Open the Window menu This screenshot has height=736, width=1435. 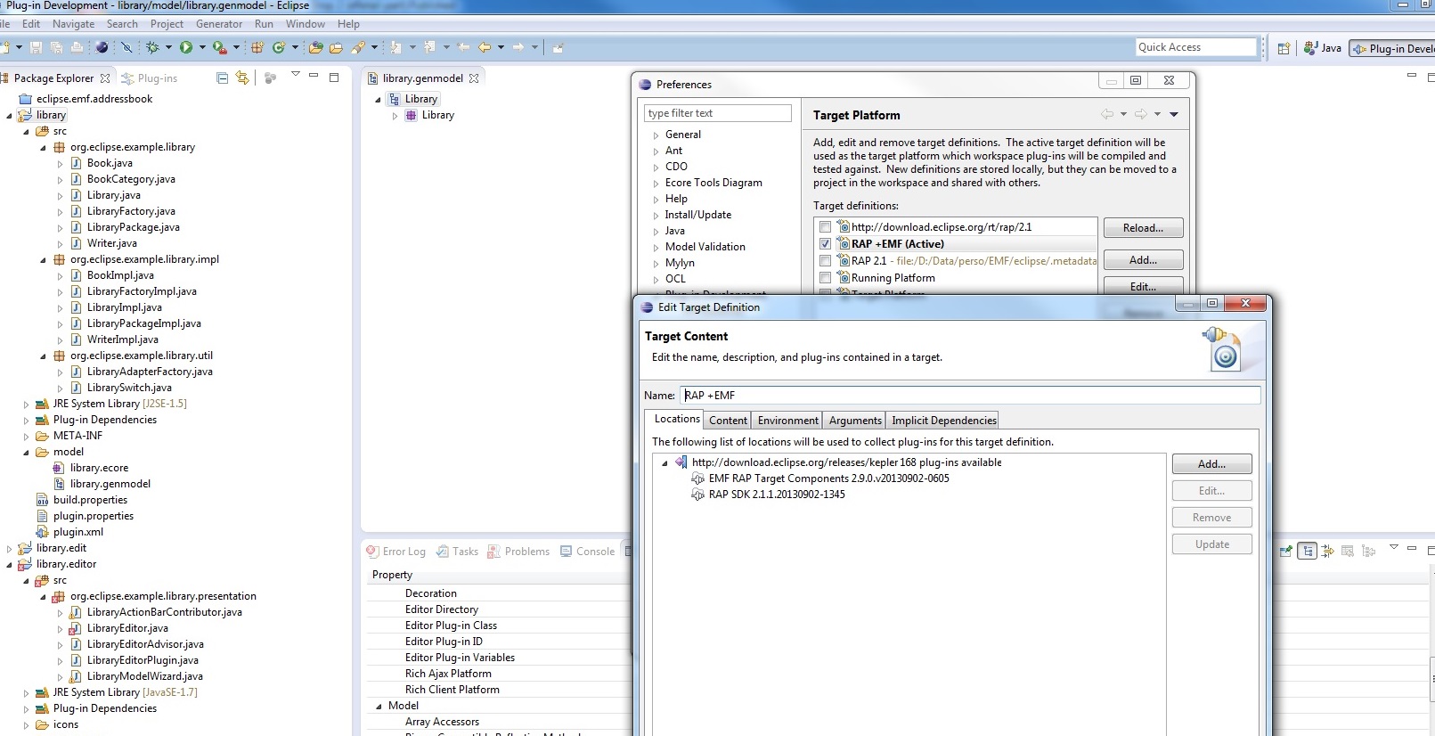coord(306,24)
